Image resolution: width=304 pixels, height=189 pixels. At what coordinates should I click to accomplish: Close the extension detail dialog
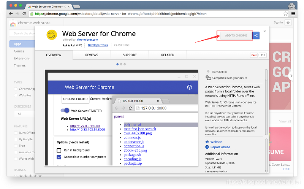264,31
